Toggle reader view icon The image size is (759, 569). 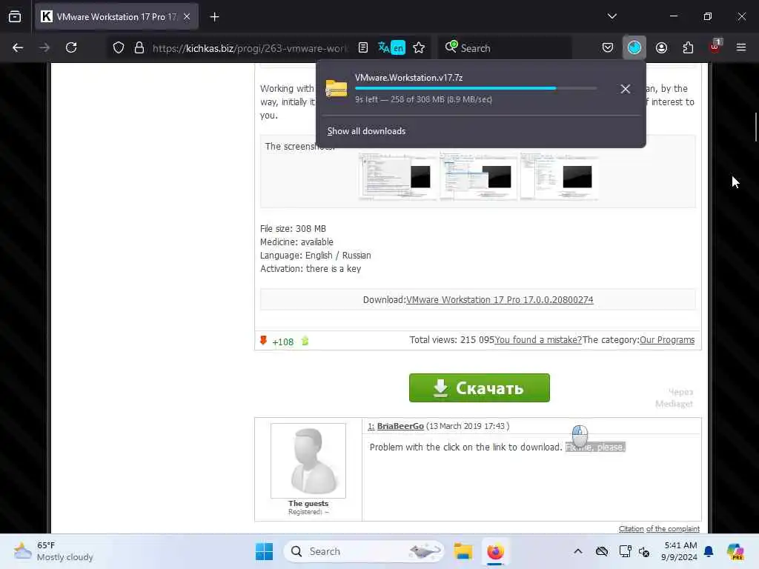click(x=363, y=48)
